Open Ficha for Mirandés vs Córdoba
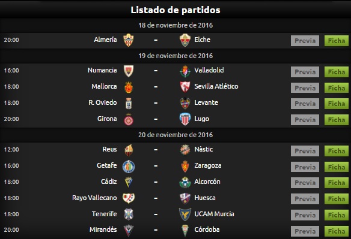Viewport: 351px width, 239px height. pos(337,231)
